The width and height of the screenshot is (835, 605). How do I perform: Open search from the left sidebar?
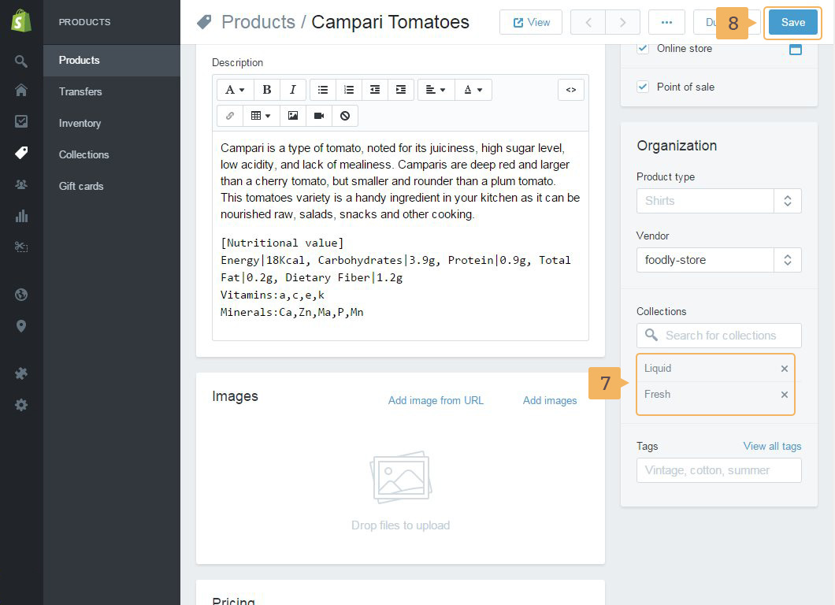[x=21, y=61]
